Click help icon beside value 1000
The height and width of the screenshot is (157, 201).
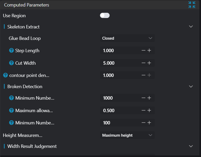point(11,98)
